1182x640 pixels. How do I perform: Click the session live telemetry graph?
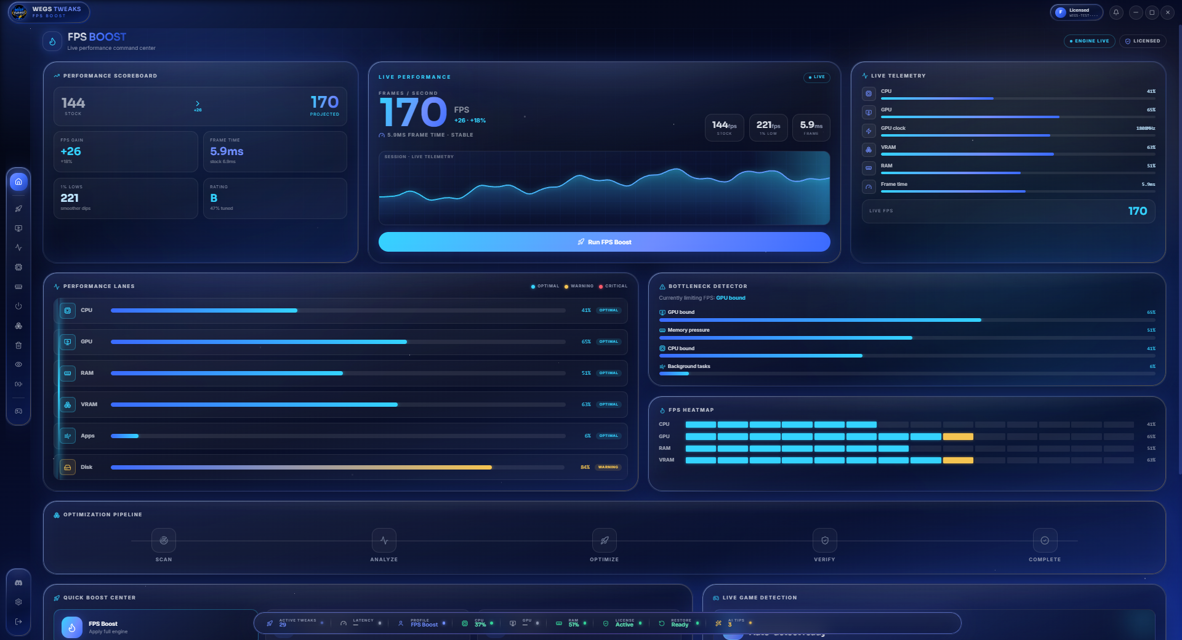605,188
